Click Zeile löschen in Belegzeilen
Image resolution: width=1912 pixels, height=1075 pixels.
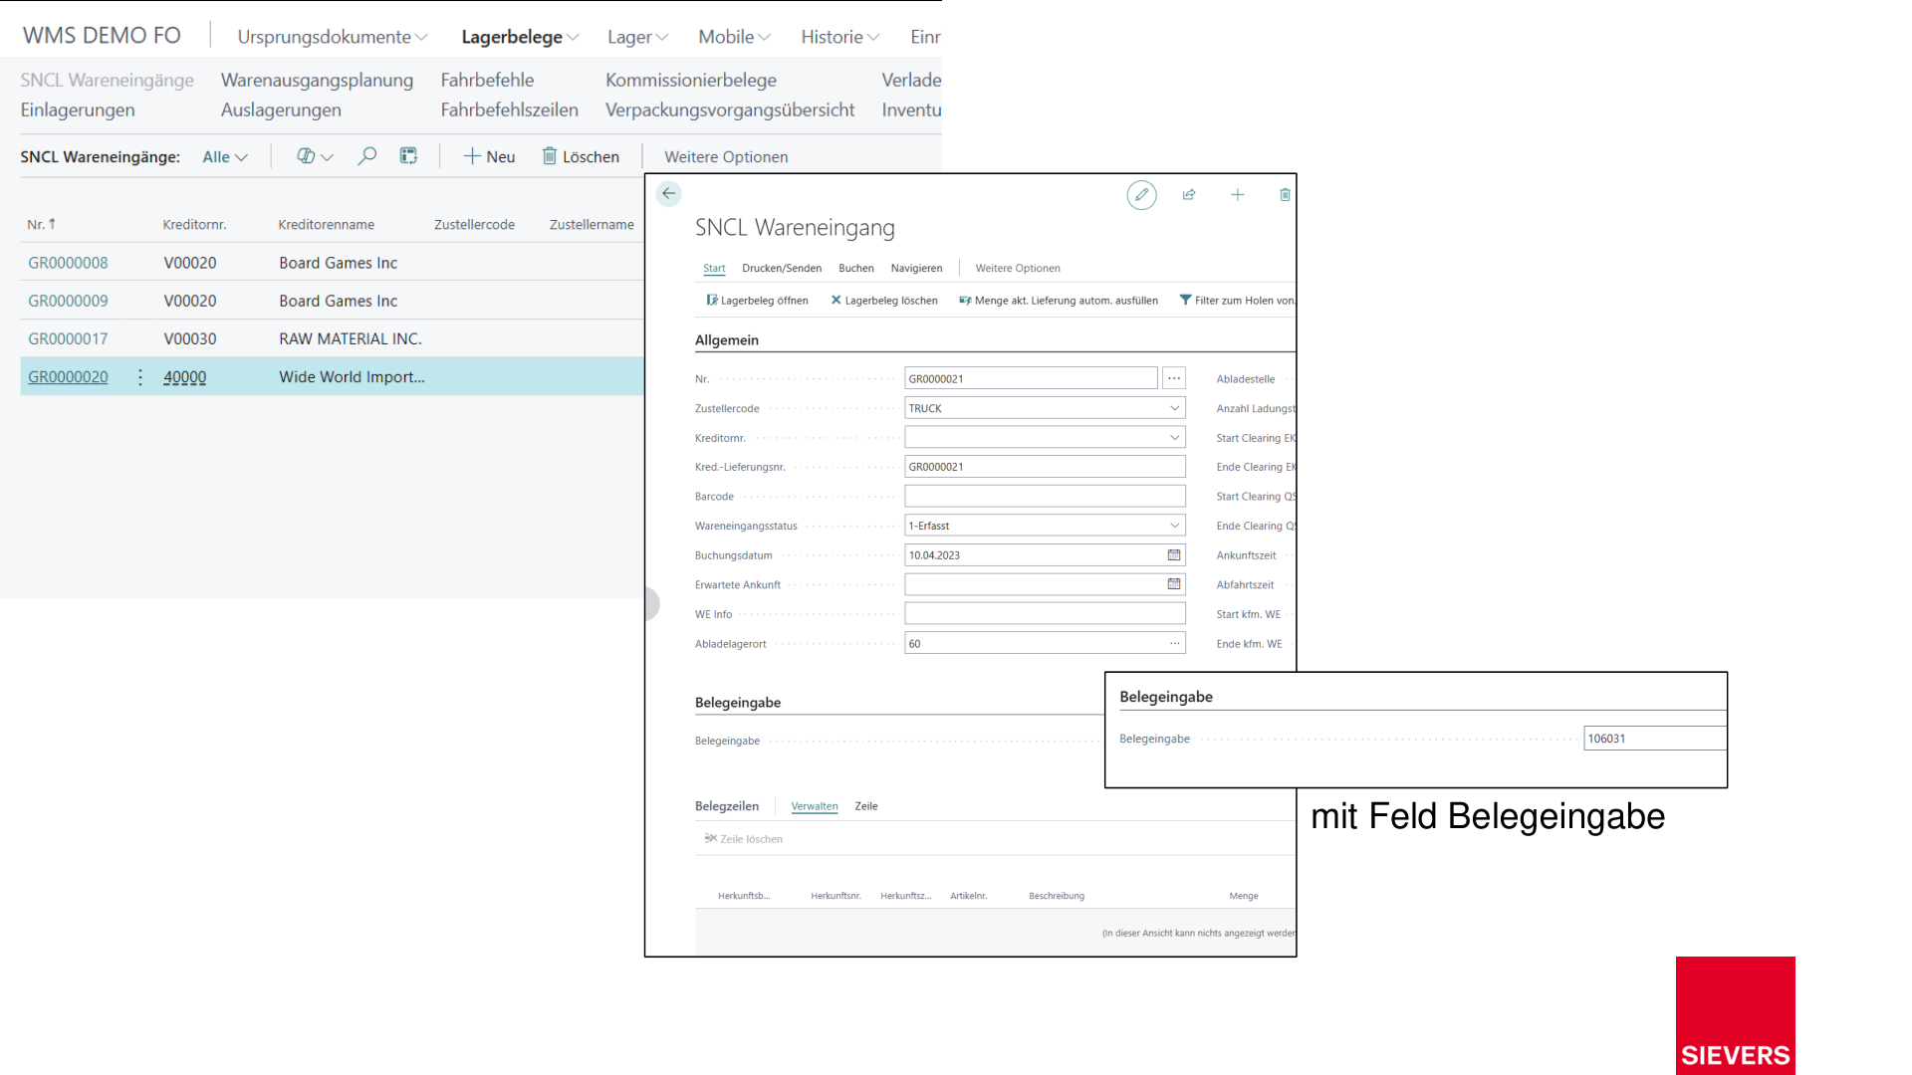(743, 839)
